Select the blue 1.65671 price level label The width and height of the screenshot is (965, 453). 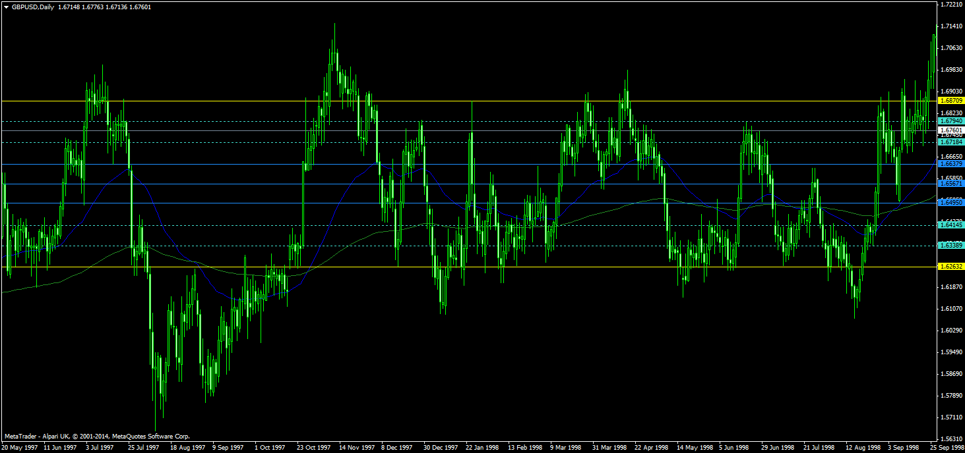(951, 184)
